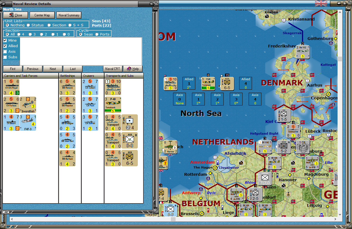Pick the F4F-3 aircraft counter
This screenshot has width=352, height=229.
(28, 123)
